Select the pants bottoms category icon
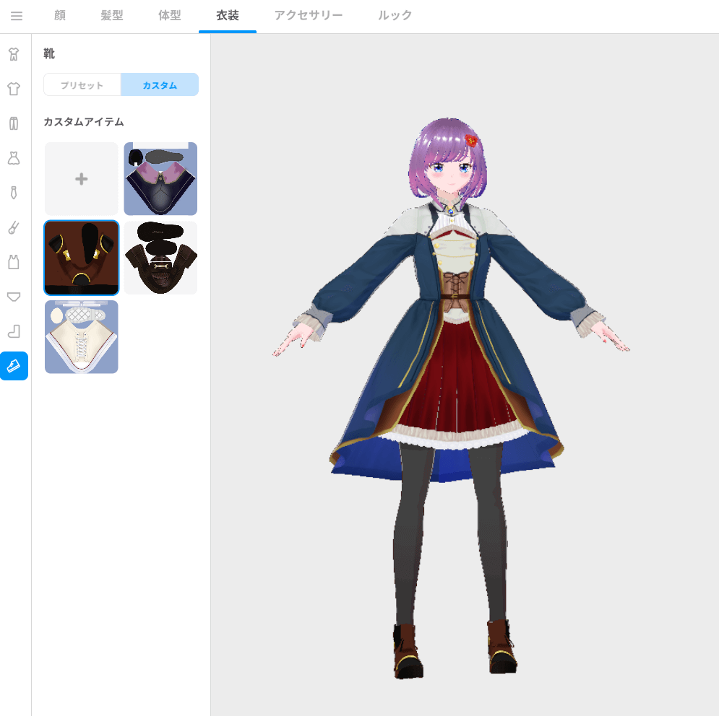This screenshot has height=716, width=719. coord(14,123)
